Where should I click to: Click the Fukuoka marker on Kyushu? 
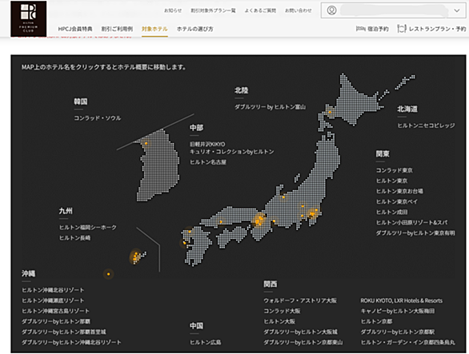(x=190, y=232)
